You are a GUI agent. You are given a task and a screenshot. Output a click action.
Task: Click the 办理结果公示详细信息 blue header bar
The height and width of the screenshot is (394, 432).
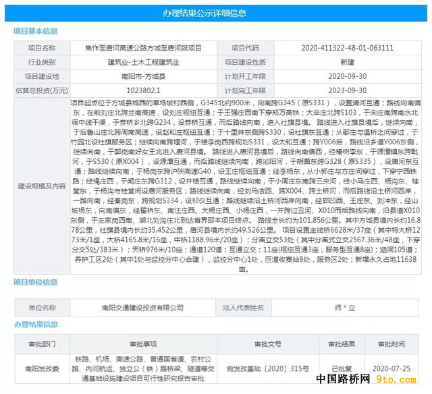[x=216, y=13]
